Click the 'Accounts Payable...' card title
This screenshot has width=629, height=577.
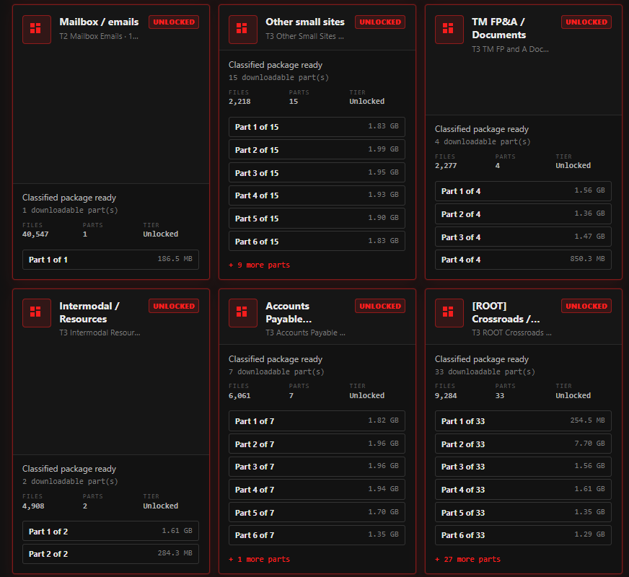click(289, 312)
